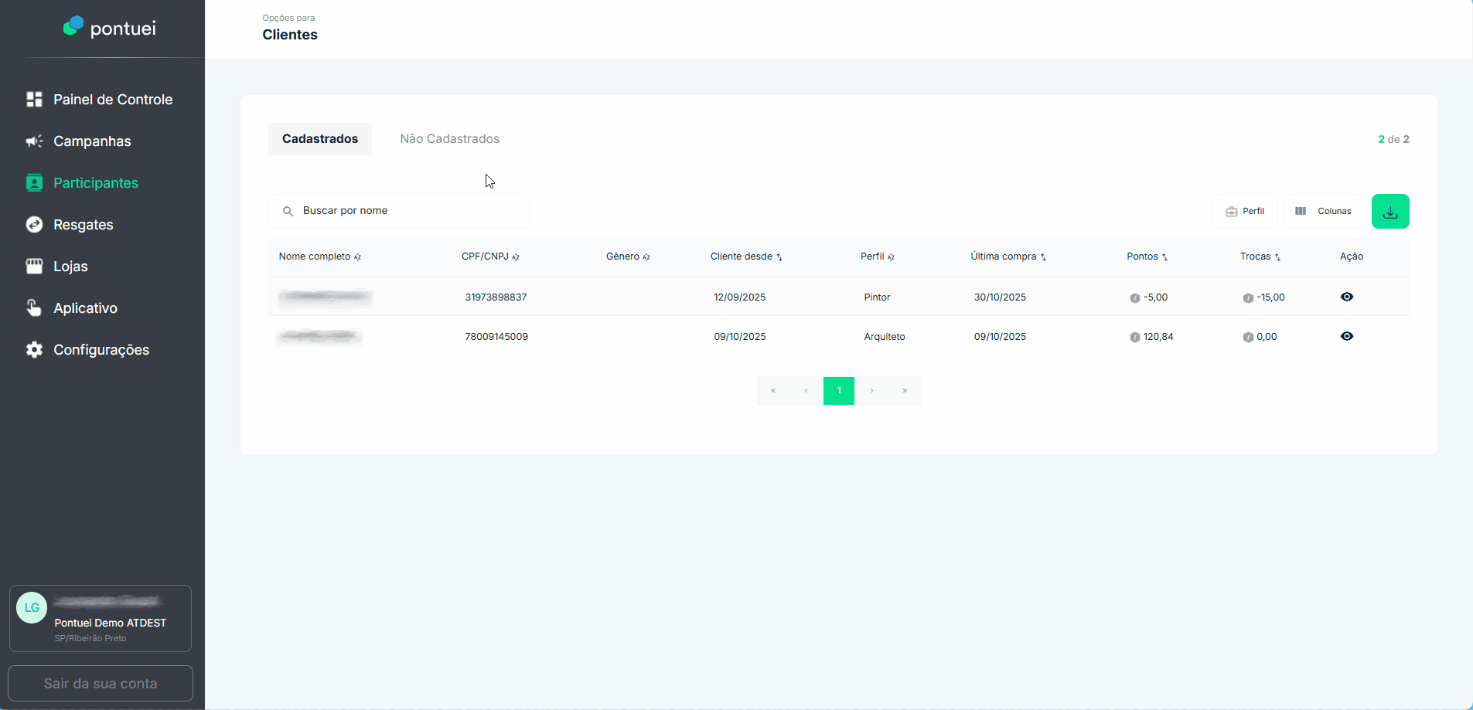Screen dimensions: 1473x710
Task: Select the Cadastrados tab
Action: [319, 139]
